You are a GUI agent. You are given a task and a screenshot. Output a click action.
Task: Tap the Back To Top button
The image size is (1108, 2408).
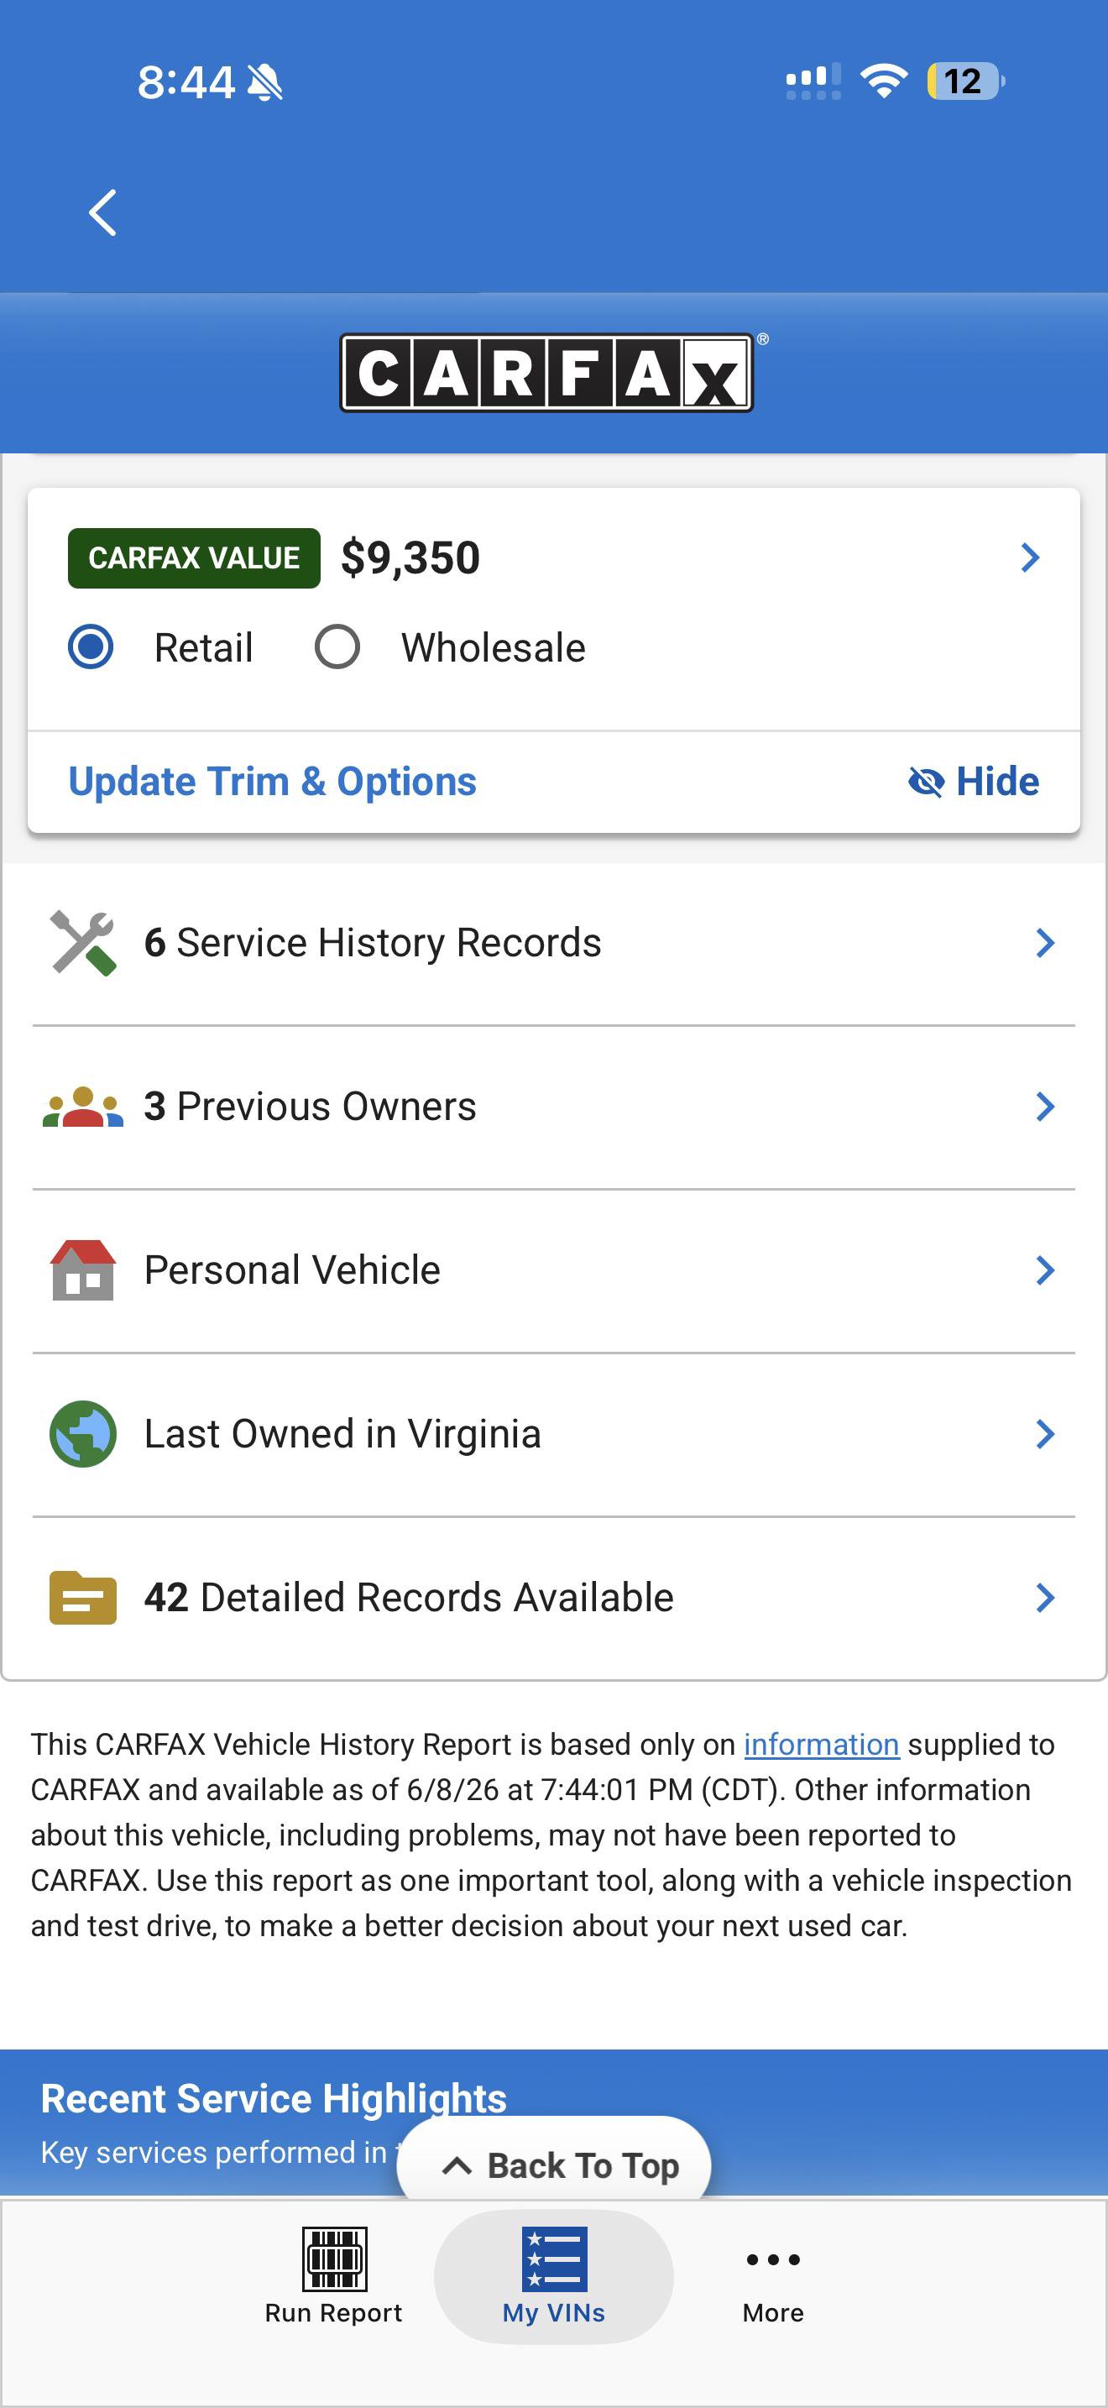(554, 2165)
